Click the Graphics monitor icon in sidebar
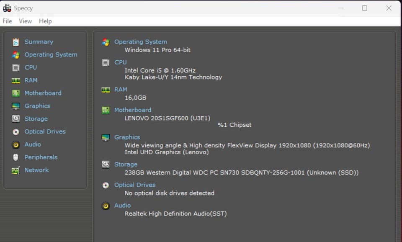The image size is (402, 242). click(x=15, y=106)
